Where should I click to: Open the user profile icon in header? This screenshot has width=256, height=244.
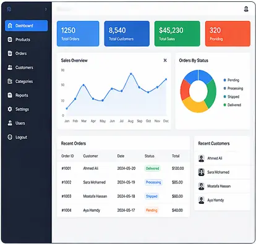(x=246, y=9)
